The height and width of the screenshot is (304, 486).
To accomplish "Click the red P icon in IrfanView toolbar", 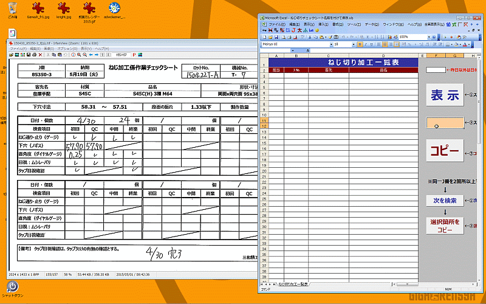I will pyautogui.click(x=134, y=55).
